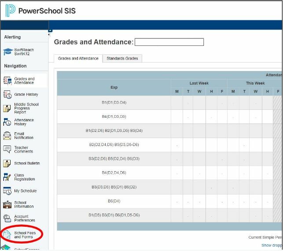283x251 pixels.
Task: Click the Show dropped classes link
Action: tap(272, 245)
